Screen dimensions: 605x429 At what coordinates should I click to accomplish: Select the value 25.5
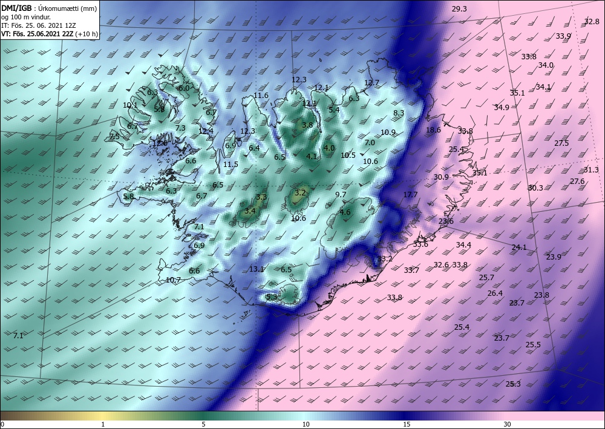533,345
